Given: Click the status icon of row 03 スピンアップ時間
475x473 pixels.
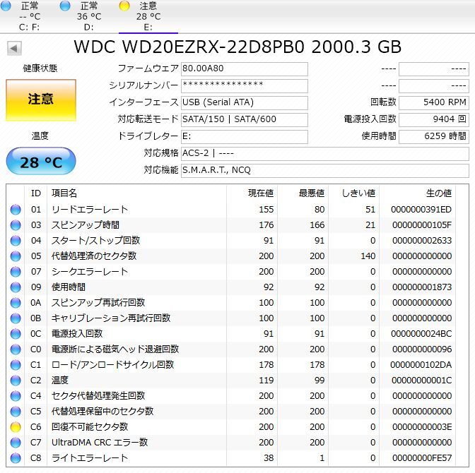Looking at the screenshot, I should pyautogui.click(x=16, y=225).
